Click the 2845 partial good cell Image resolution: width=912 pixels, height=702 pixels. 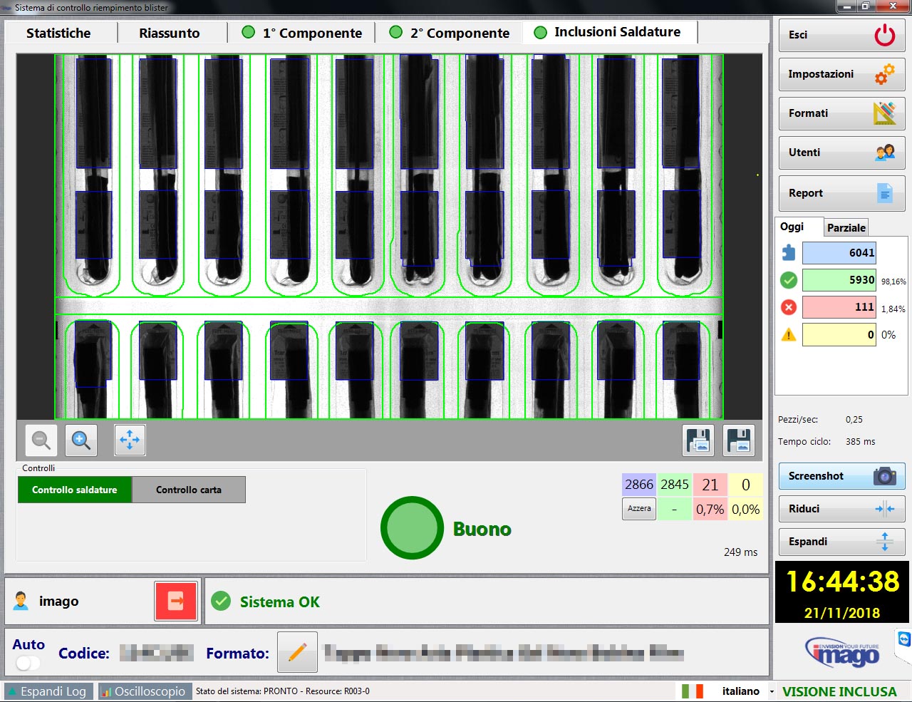point(675,485)
